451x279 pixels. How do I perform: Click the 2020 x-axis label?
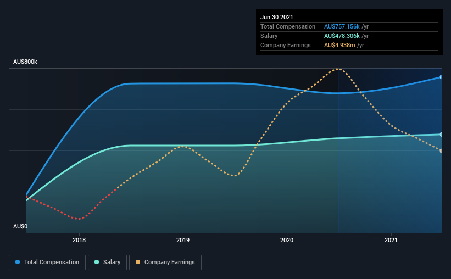[287, 240]
